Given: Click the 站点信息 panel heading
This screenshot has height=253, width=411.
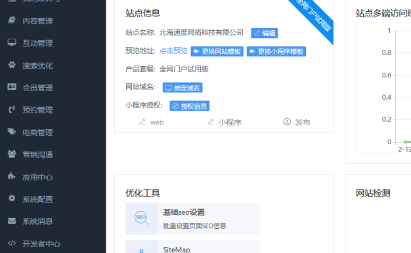Looking at the screenshot, I should [142, 13].
